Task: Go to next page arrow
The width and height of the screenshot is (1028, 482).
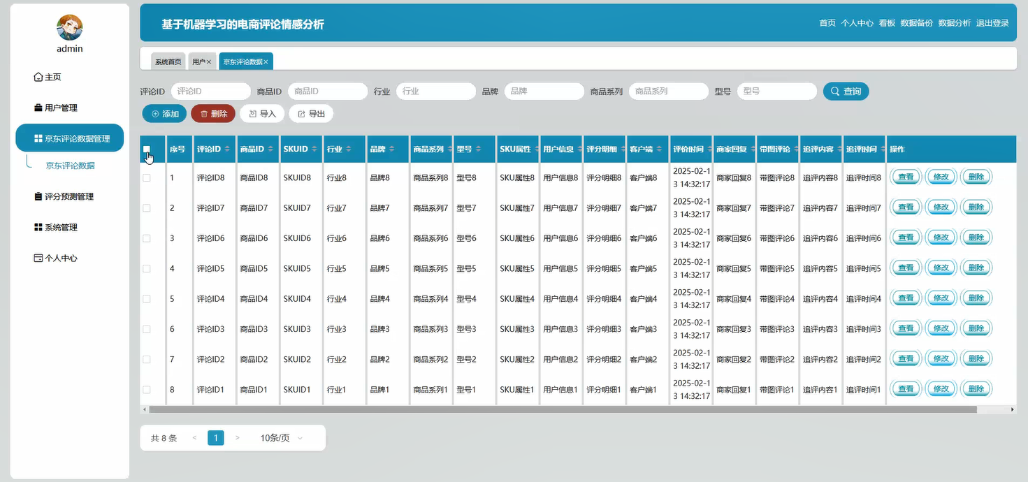Action: (x=238, y=438)
